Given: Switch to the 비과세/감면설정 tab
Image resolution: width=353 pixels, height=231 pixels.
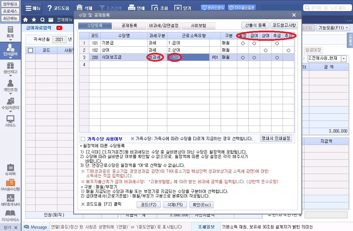Looking at the screenshot, I should [x=164, y=26].
